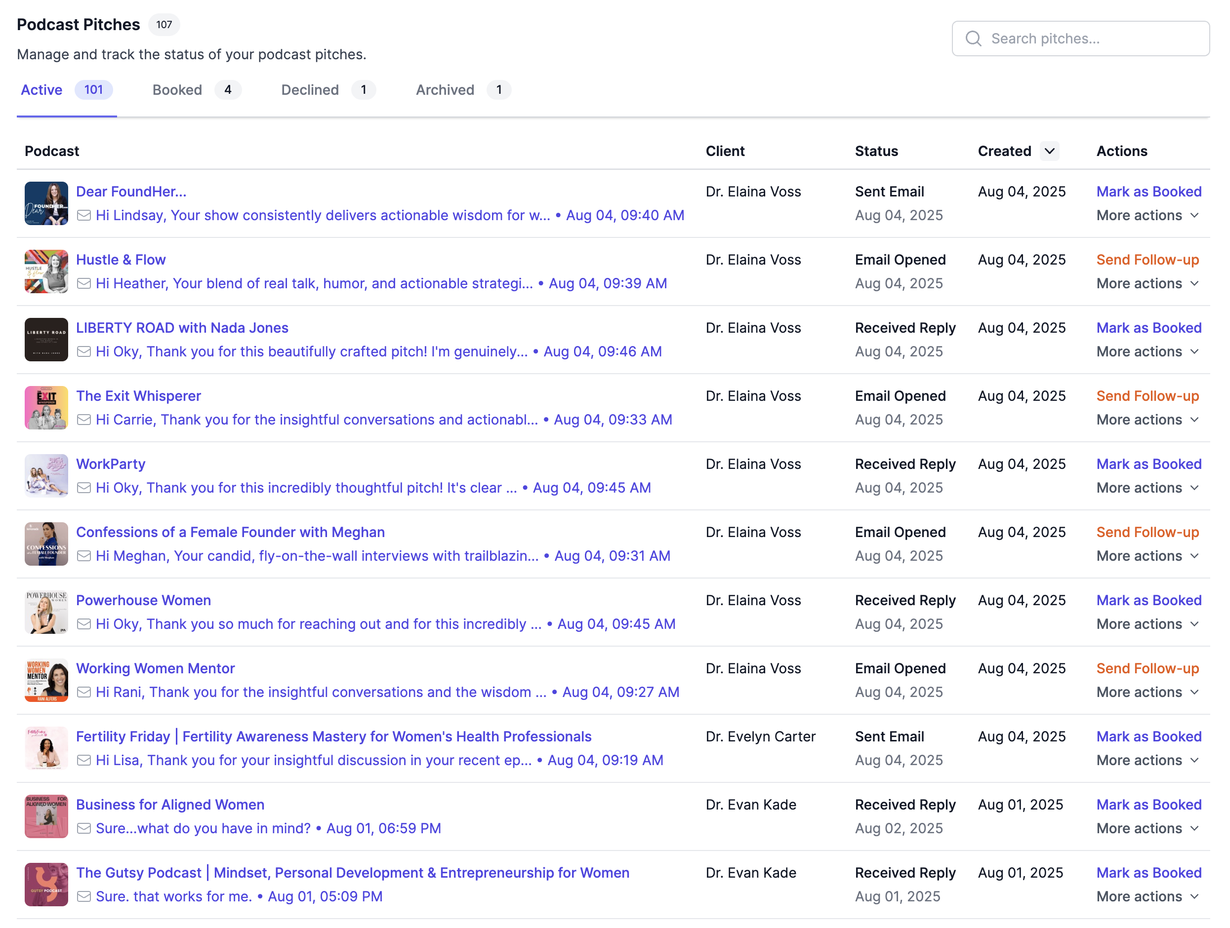Open the Archived tab
Screen dimensions: 1230x928
pyautogui.click(x=444, y=90)
